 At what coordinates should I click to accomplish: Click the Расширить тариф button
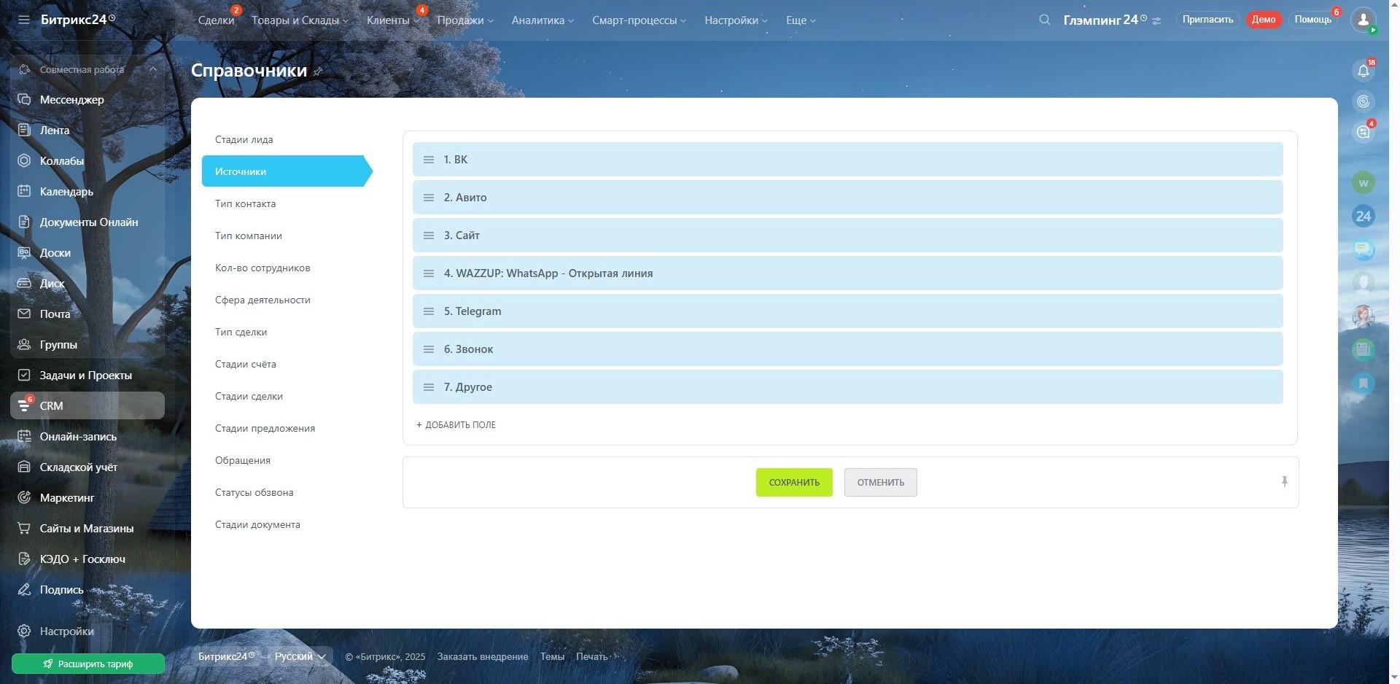[x=88, y=664]
